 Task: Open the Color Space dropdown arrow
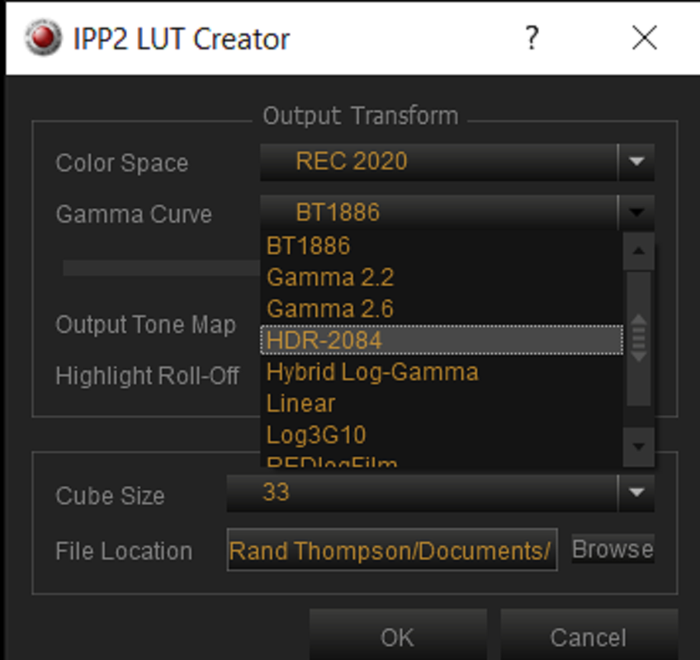636,162
